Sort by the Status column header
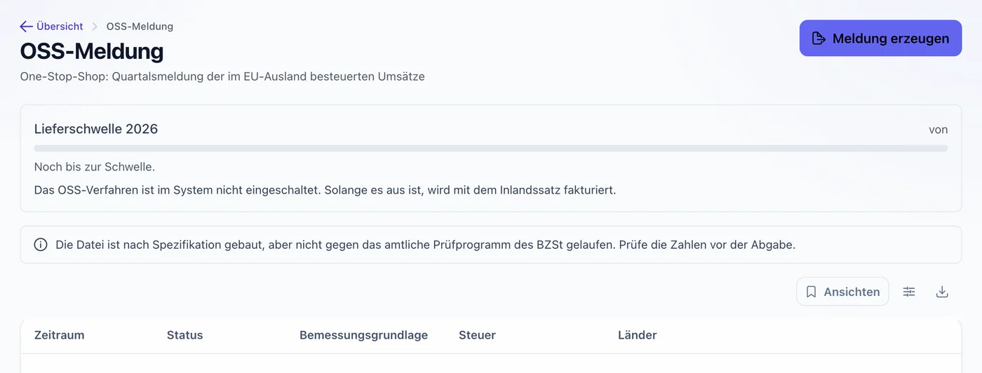The height and width of the screenshot is (373, 982). 185,335
